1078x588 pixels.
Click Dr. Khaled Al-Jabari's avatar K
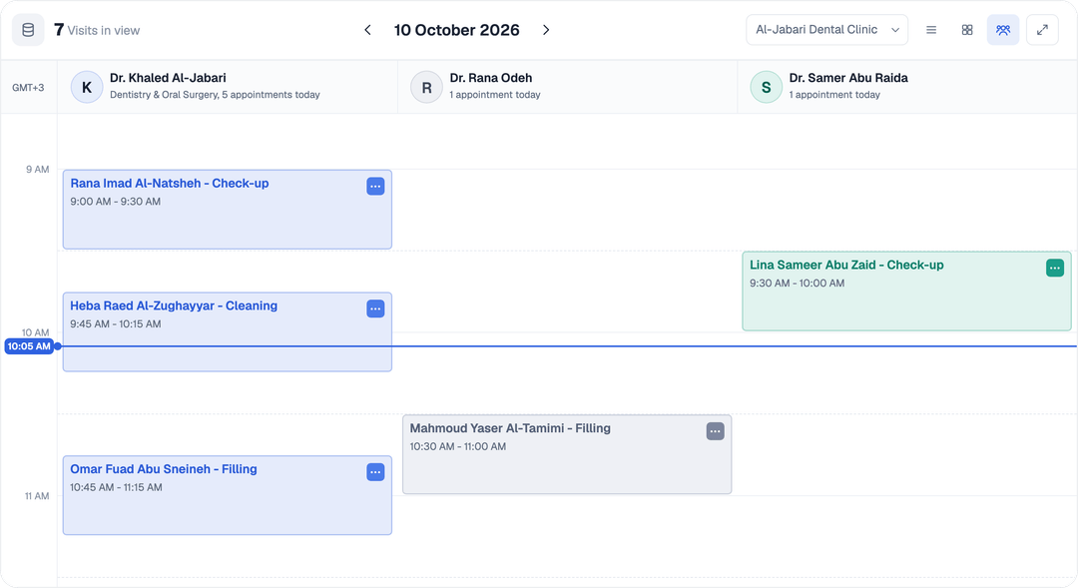click(87, 87)
